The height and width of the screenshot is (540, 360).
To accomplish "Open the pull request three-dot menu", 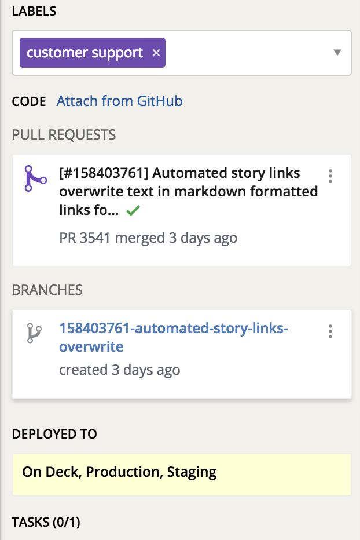I will pos(330,176).
